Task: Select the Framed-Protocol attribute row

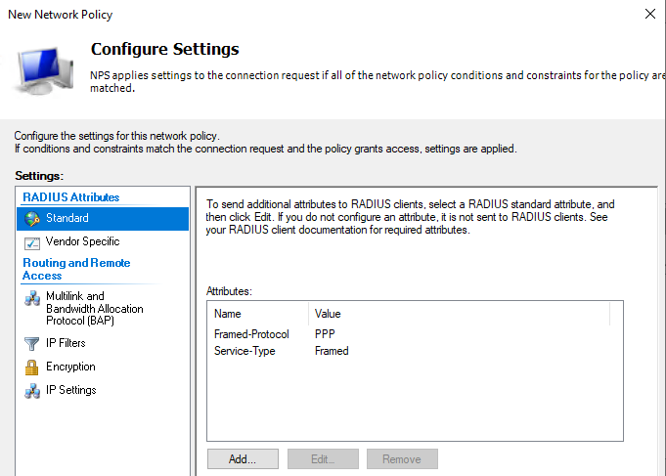Action: 251,334
